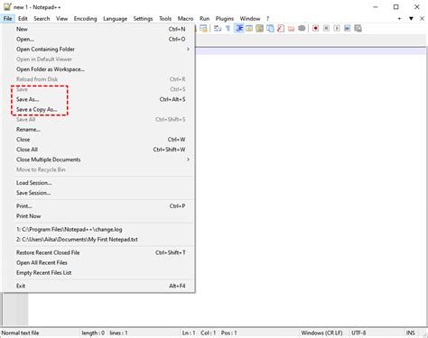Select Close All menu entry
Screen dimensions: 428x338
coord(98,150)
